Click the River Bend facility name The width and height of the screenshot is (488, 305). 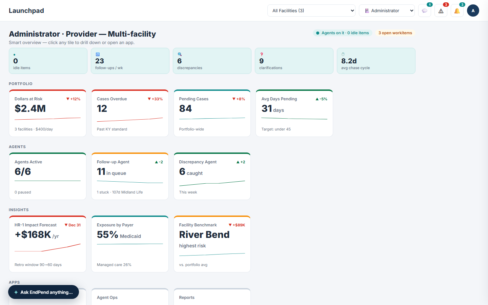click(x=204, y=235)
